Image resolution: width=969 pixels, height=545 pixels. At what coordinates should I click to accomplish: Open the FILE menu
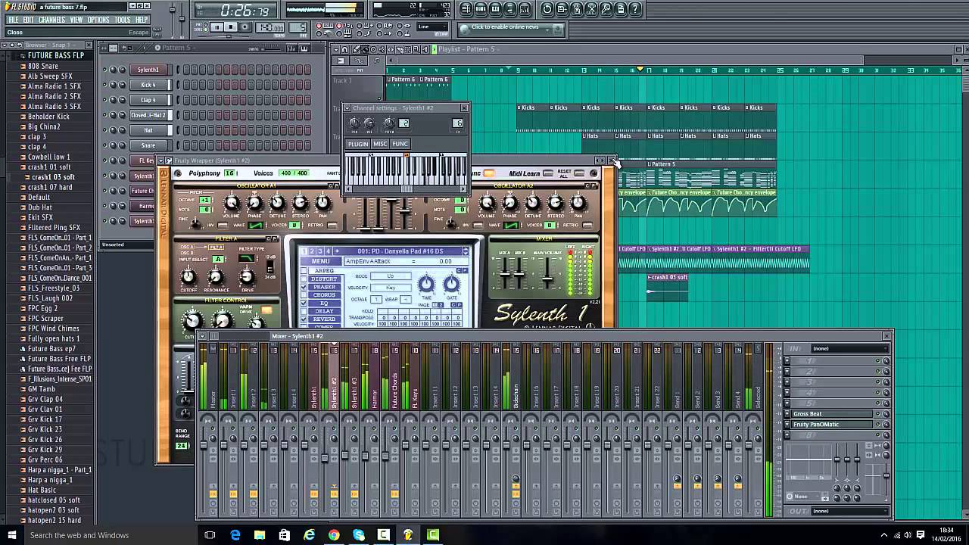[x=13, y=20]
